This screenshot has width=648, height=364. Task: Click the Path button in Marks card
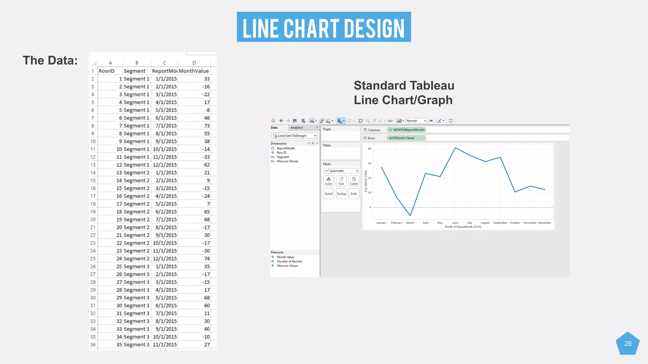tap(354, 194)
